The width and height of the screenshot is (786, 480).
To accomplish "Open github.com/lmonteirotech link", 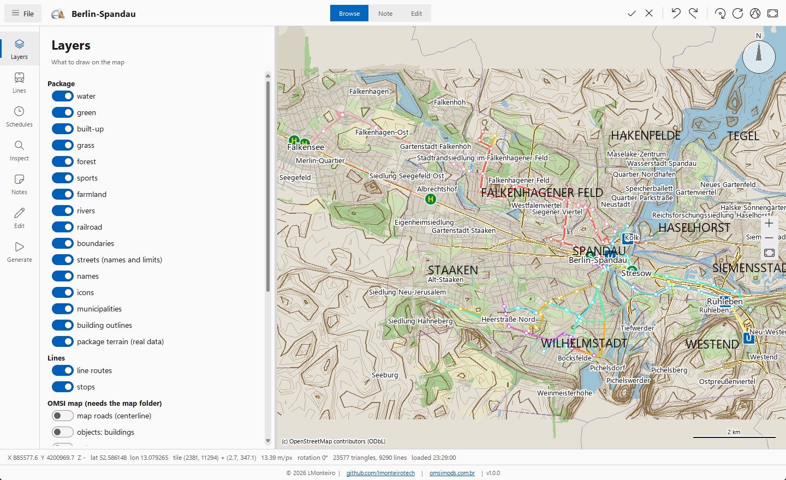I will click(x=380, y=473).
